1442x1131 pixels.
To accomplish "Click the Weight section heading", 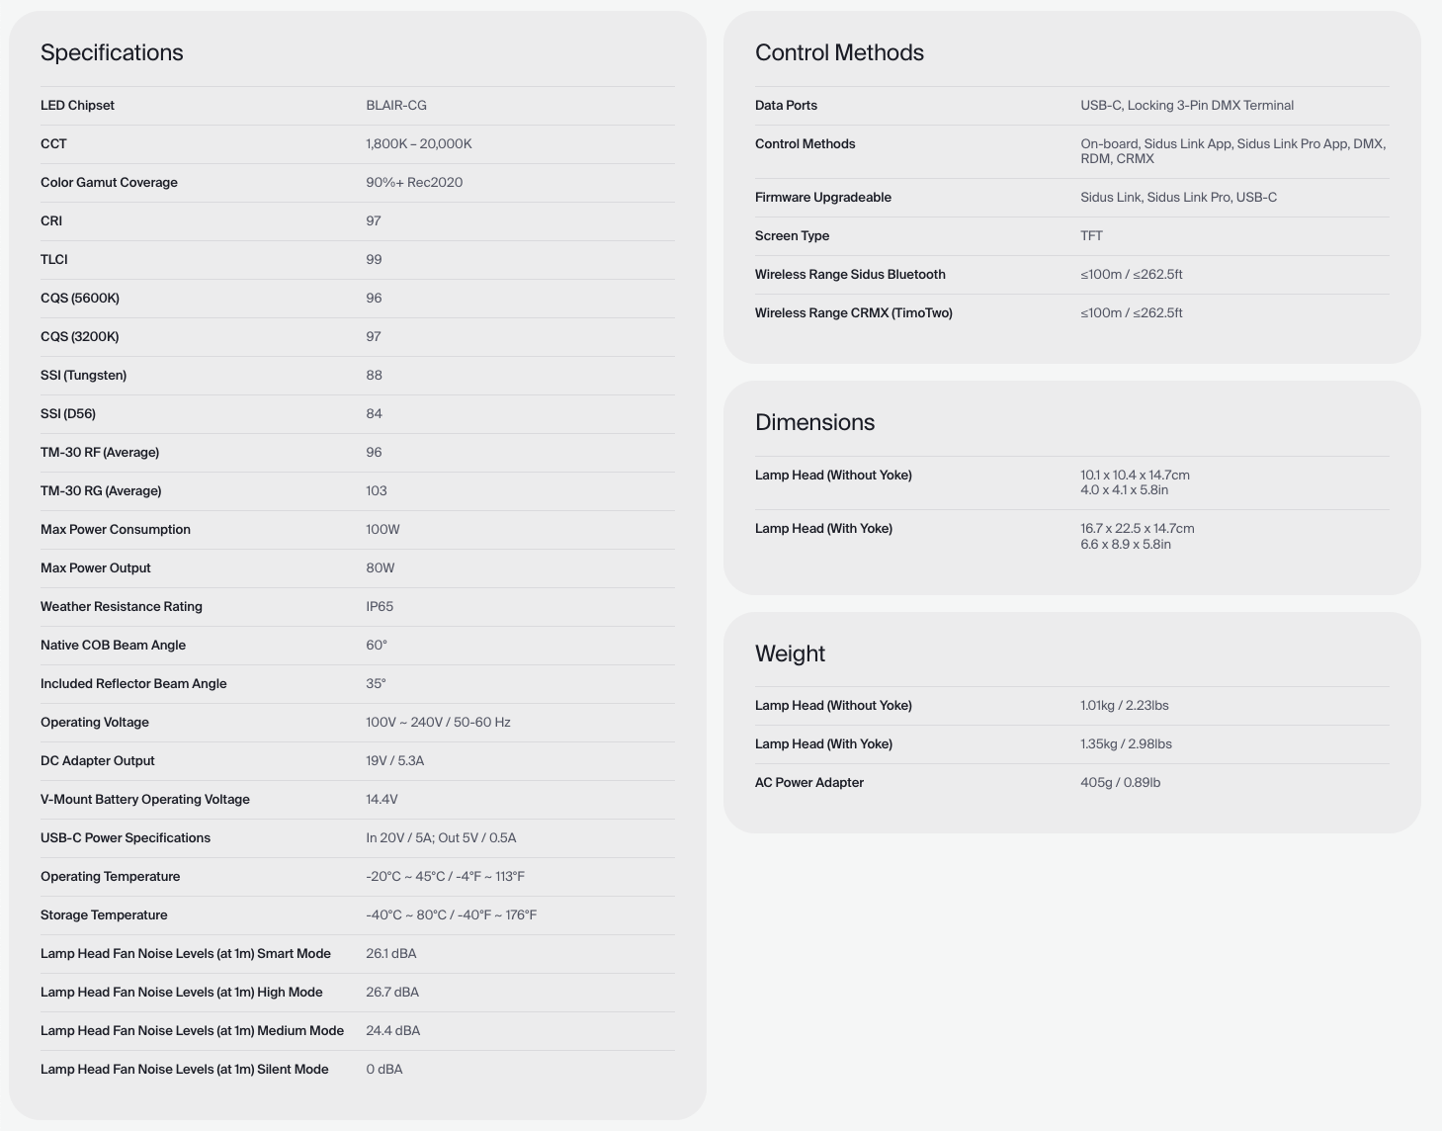I will [790, 654].
